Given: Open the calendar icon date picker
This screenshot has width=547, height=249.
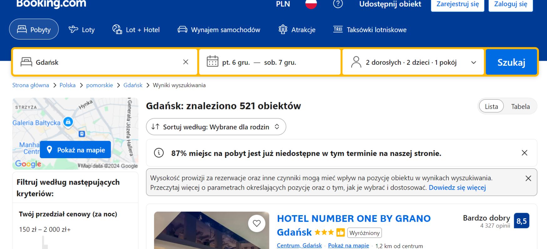Looking at the screenshot, I should tap(212, 62).
